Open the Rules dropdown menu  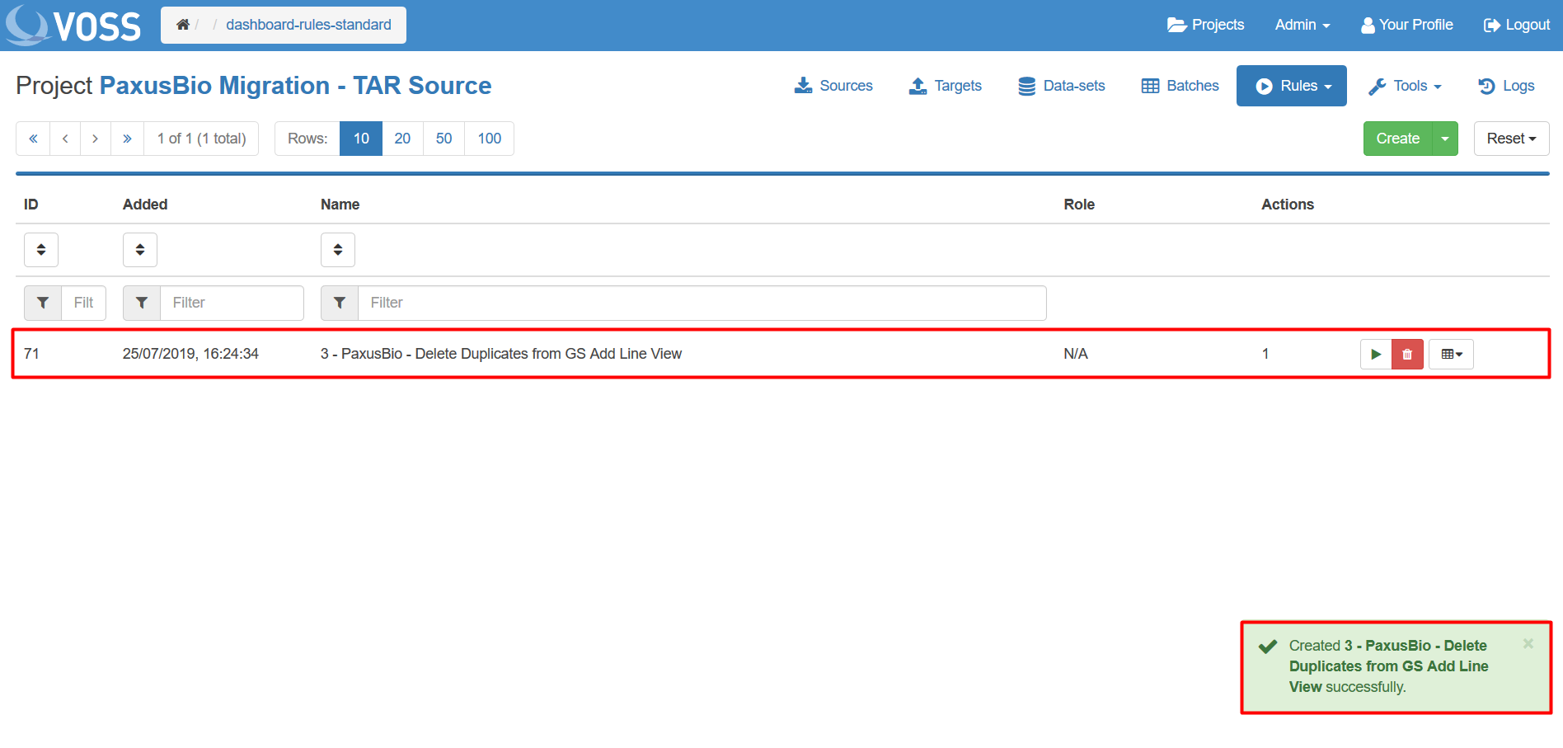(x=1291, y=86)
